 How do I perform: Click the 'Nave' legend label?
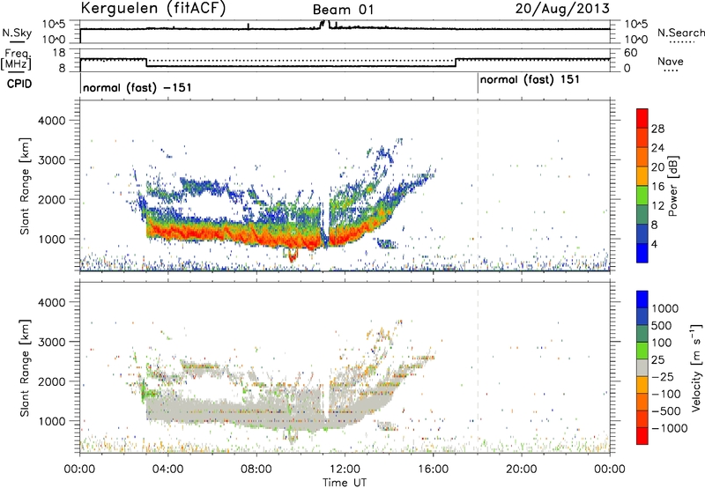[671, 61]
